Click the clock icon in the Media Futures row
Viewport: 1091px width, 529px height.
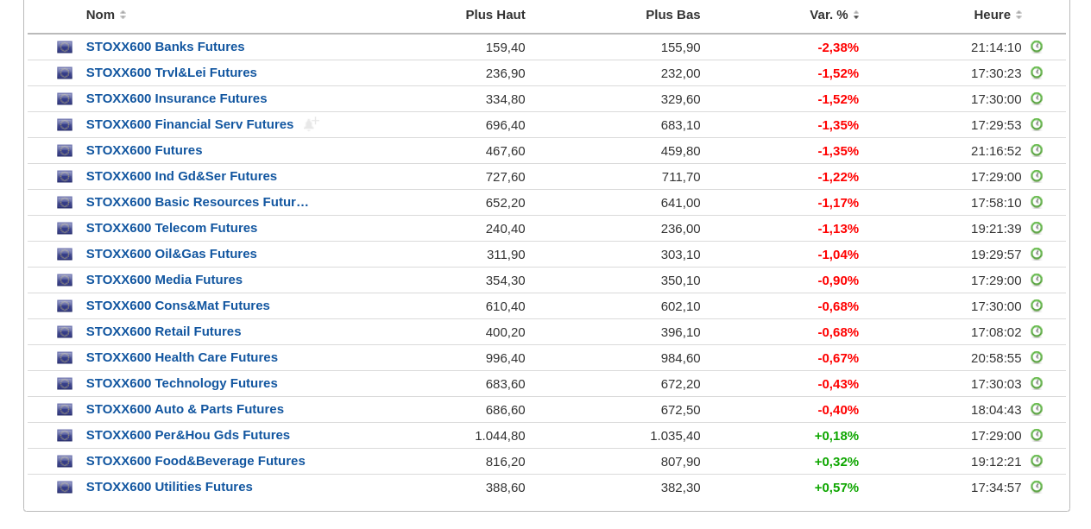[1037, 280]
